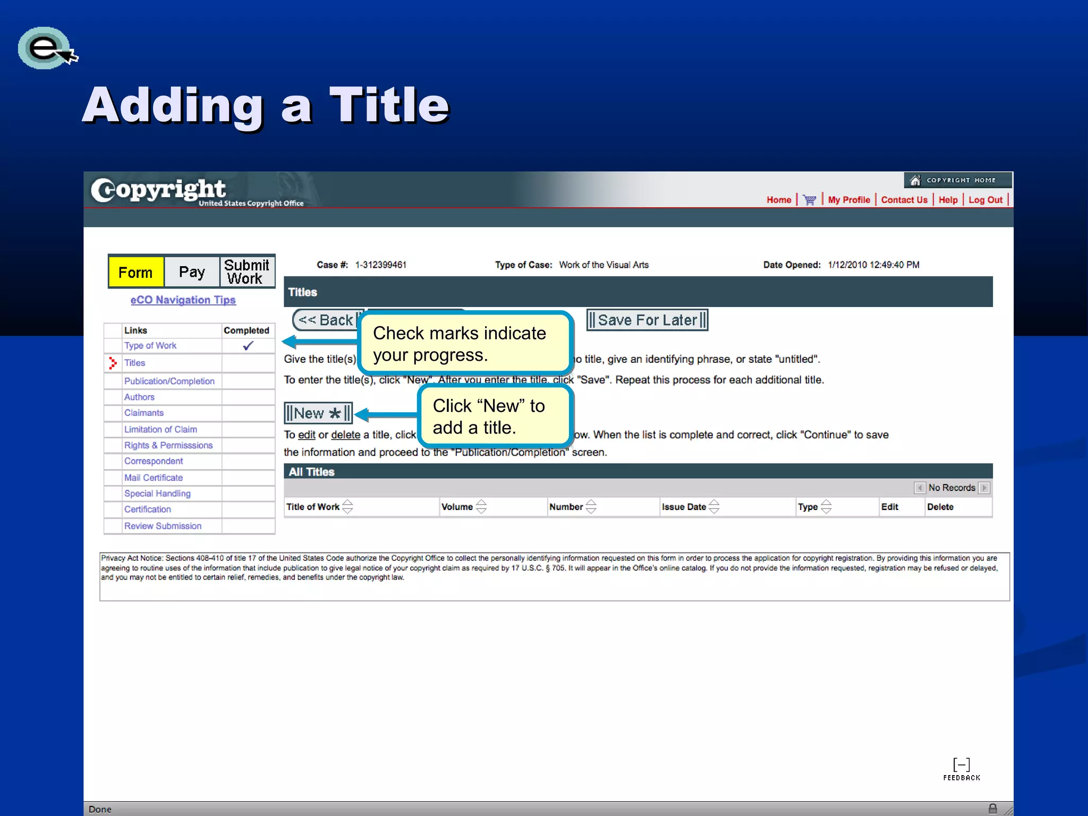Go to Limitation of Claim link

click(x=160, y=430)
